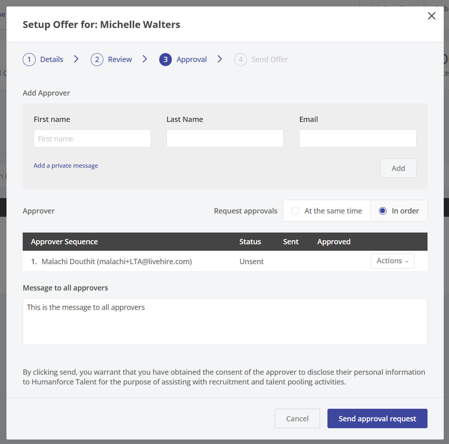The width and height of the screenshot is (449, 444).
Task: Click the chevron arrow after Review
Action: [145, 59]
